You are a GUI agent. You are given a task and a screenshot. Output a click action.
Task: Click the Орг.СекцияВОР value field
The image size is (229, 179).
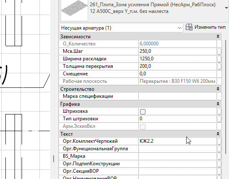pos(177,171)
